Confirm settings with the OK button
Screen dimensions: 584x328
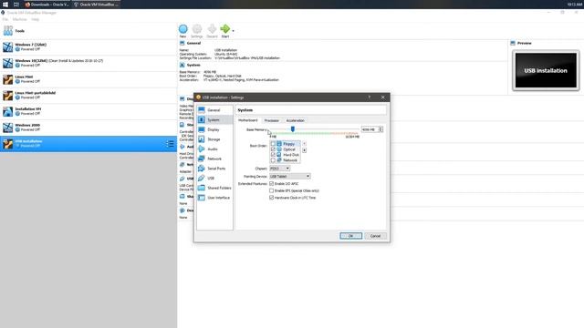point(350,236)
